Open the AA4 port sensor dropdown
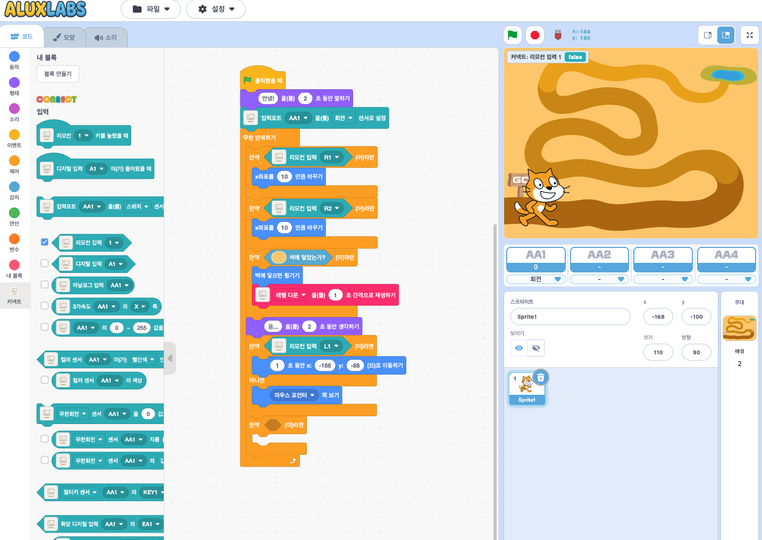Screen dimensions: 762x540 tap(726, 279)
